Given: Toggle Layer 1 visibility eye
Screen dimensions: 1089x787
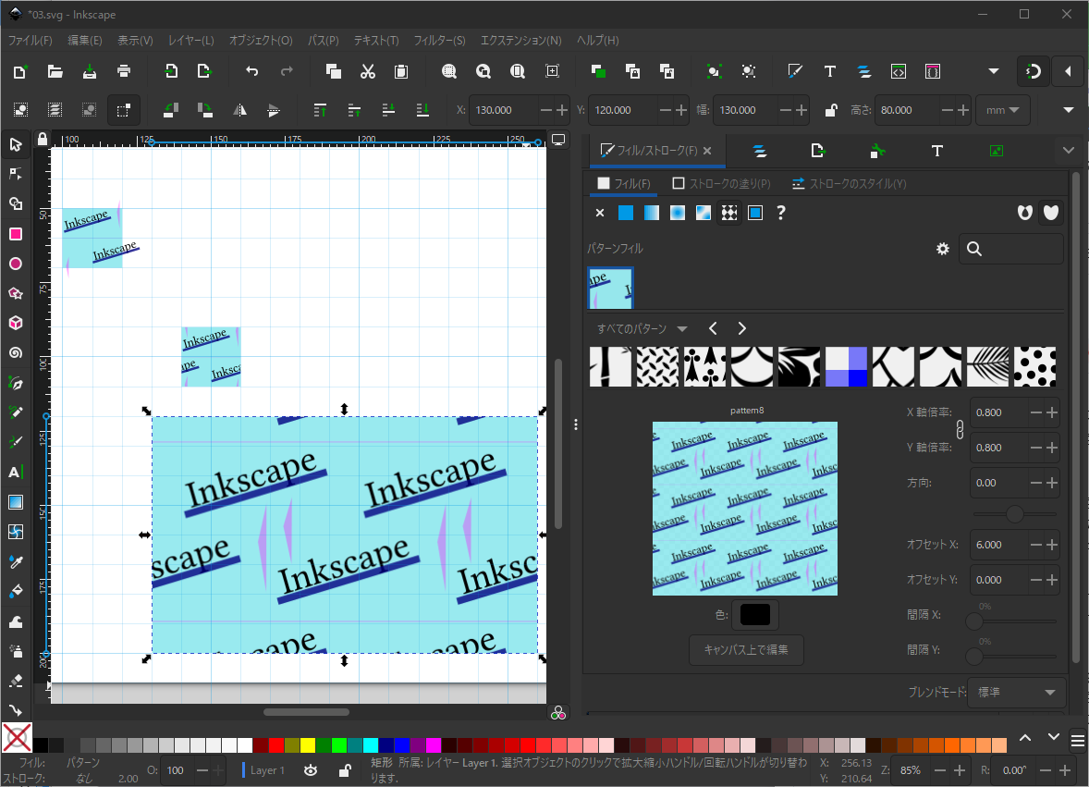Looking at the screenshot, I should 311,770.
